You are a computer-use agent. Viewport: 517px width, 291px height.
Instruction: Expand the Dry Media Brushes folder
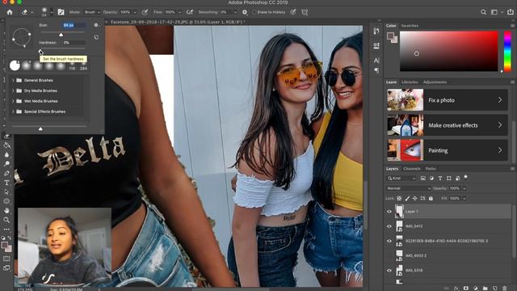click(13, 91)
